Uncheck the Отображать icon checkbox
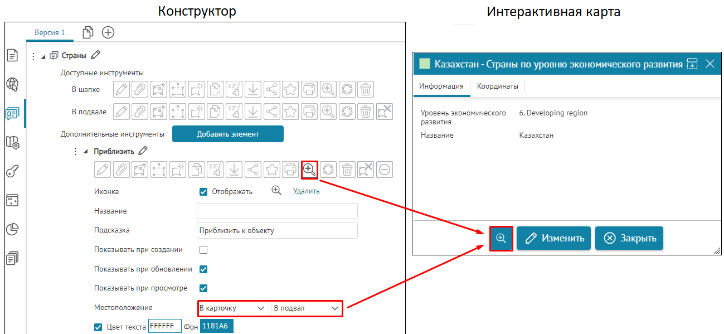This screenshot has width=724, height=334. click(203, 192)
